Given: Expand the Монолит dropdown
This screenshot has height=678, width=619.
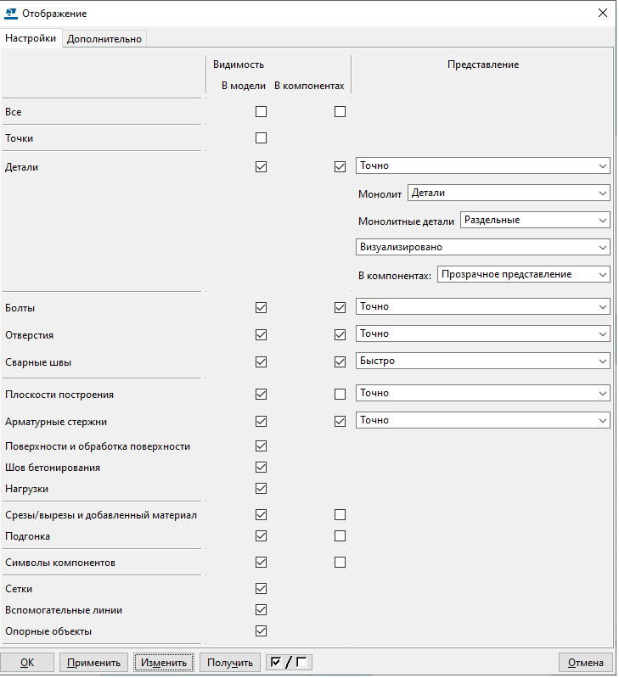Looking at the screenshot, I should click(x=508, y=193).
